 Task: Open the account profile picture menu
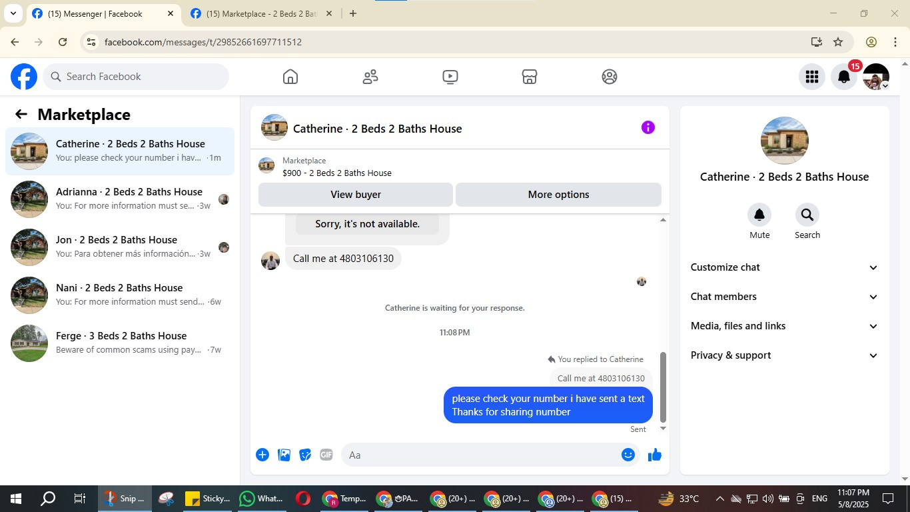(876, 77)
